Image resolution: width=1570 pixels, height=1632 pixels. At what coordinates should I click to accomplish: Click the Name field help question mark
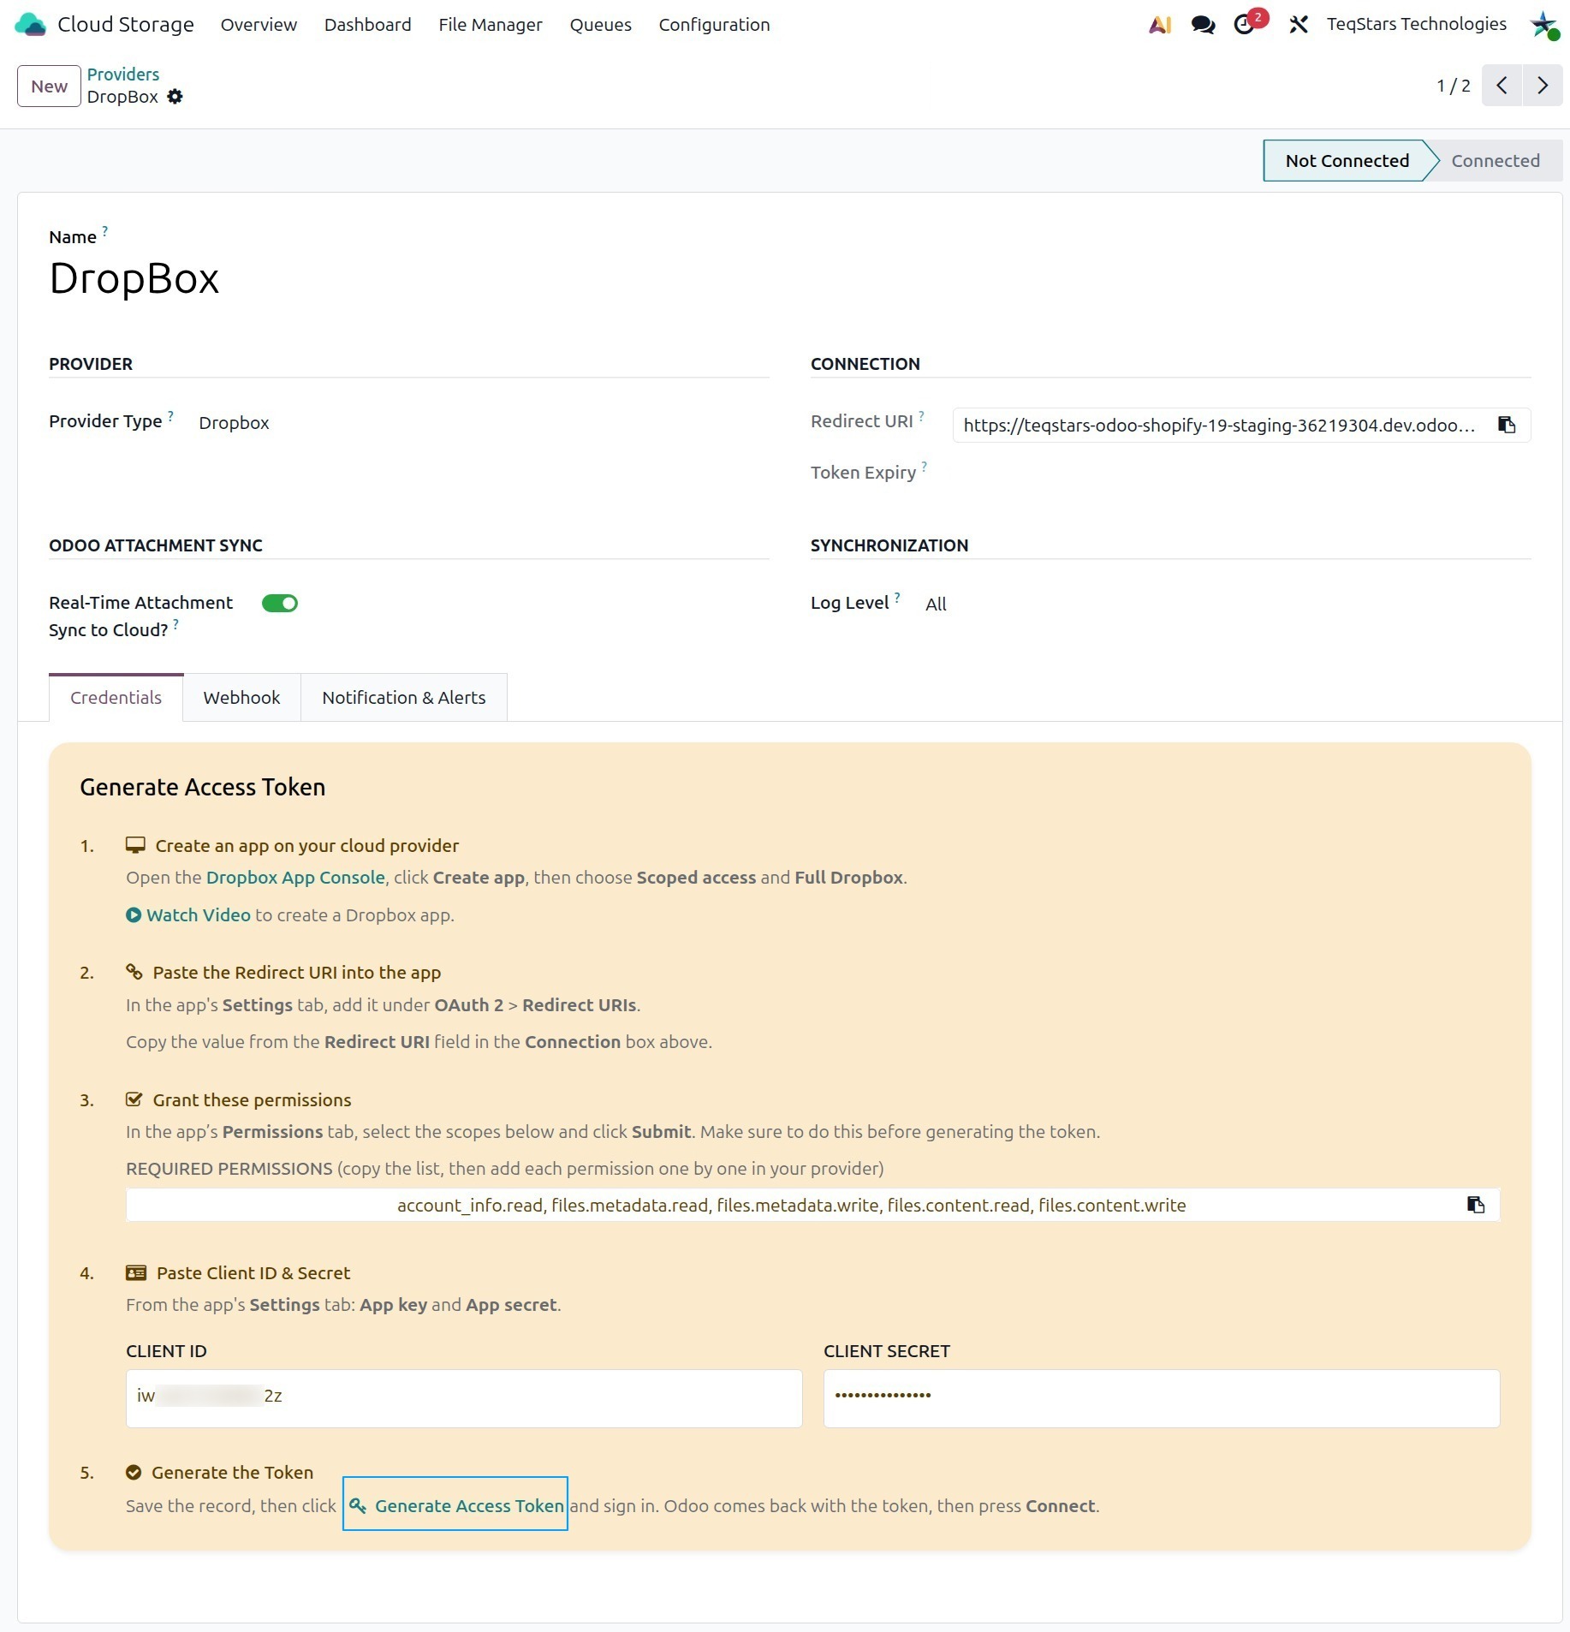[105, 230]
